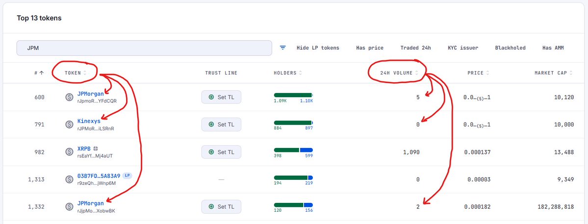Enable the Has AMM filter

[553, 48]
